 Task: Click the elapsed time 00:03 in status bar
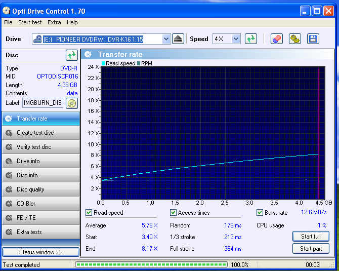pyautogui.click(x=313, y=265)
